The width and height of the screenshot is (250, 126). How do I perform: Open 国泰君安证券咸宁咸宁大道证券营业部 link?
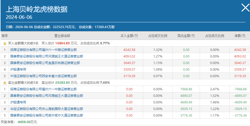point(47,115)
